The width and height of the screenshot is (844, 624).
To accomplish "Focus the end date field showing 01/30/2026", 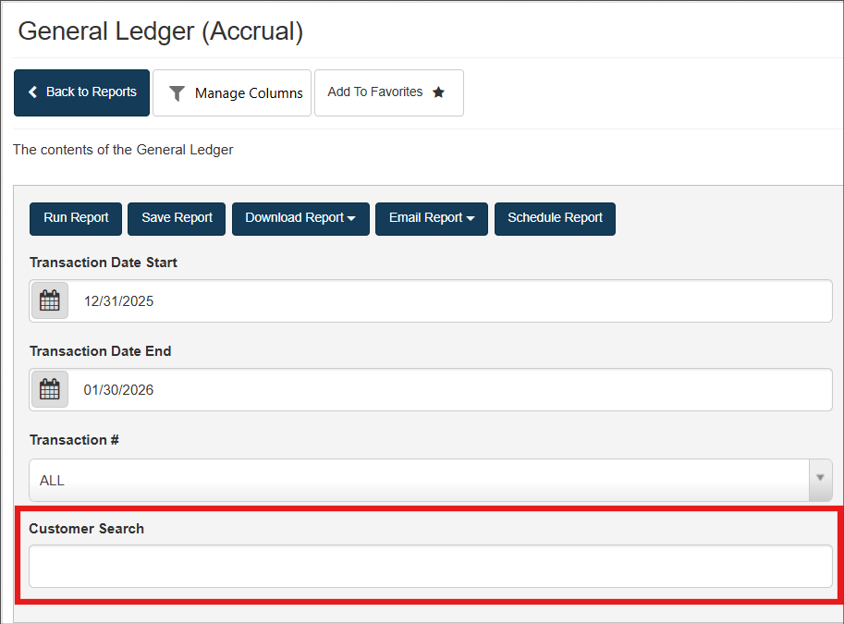I will point(453,390).
